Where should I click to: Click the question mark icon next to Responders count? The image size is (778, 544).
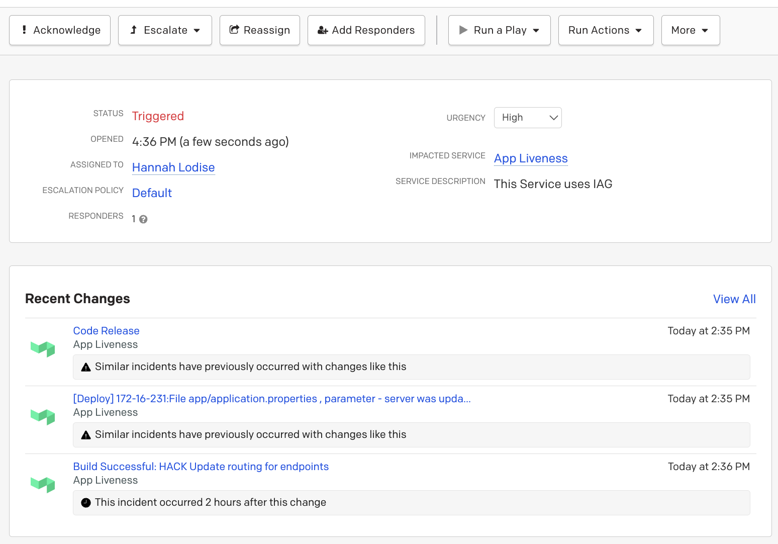[144, 219]
